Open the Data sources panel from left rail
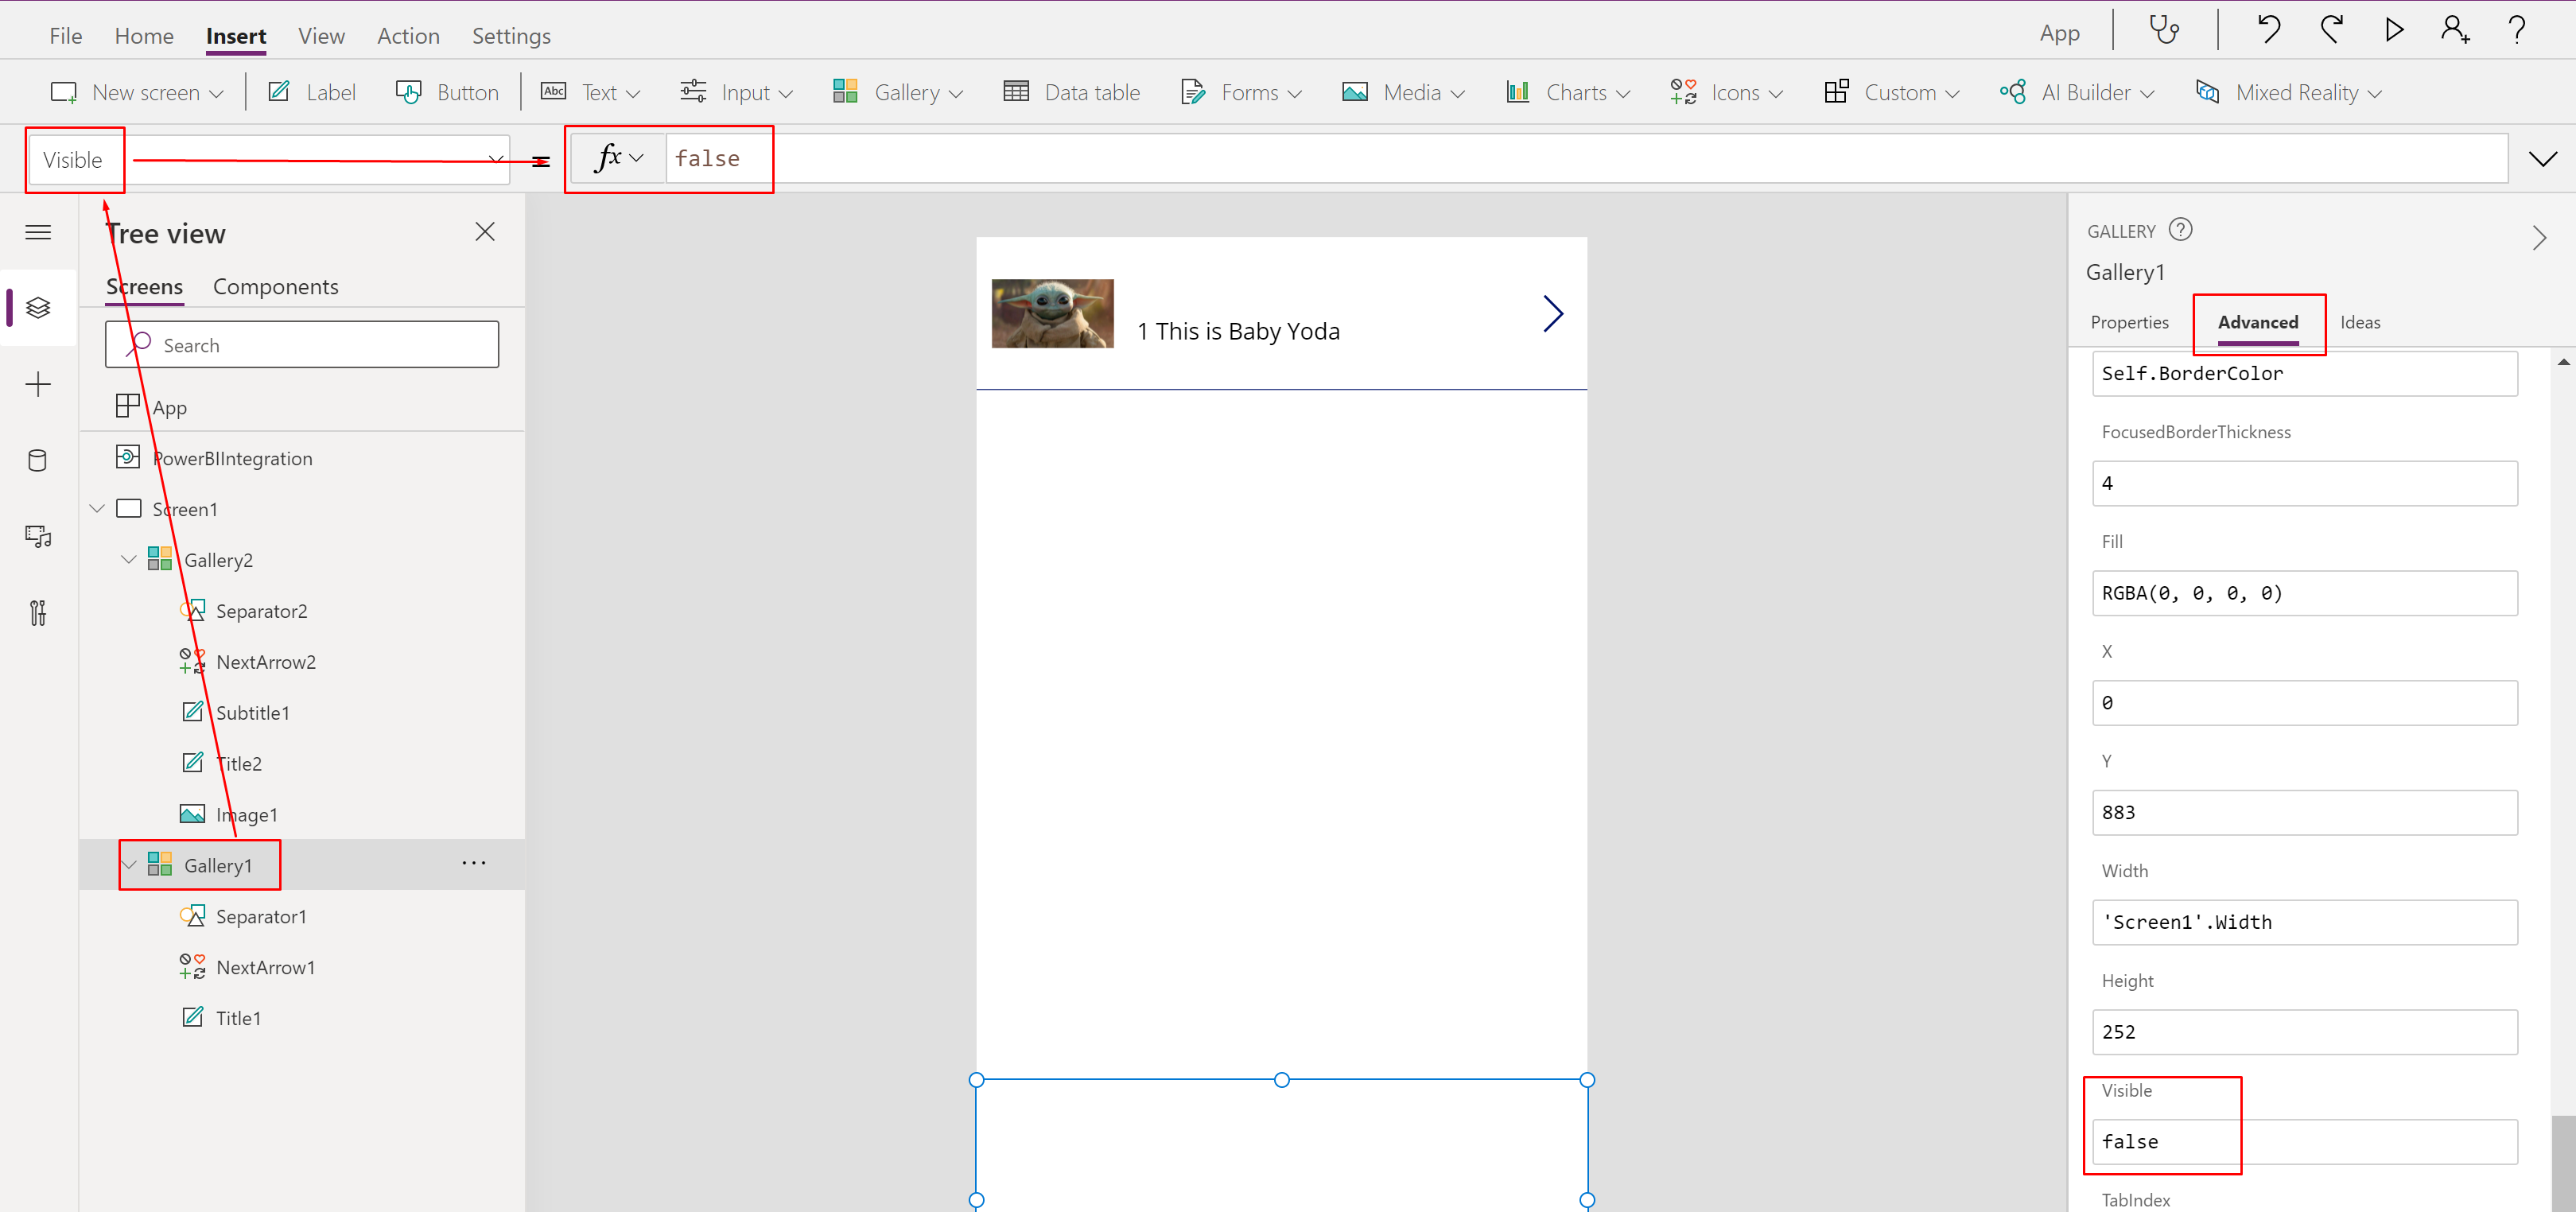 tap(38, 460)
